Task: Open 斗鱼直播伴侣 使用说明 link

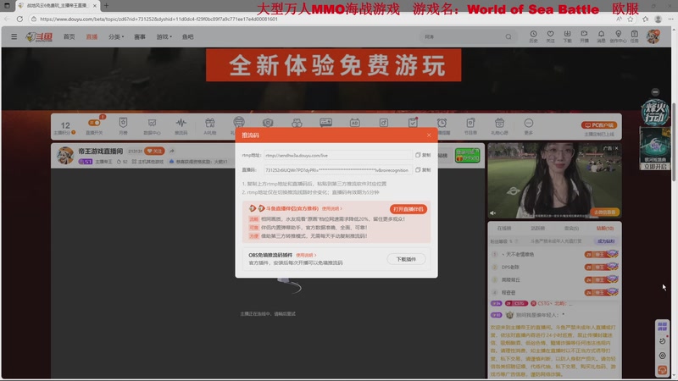Action: pos(331,208)
